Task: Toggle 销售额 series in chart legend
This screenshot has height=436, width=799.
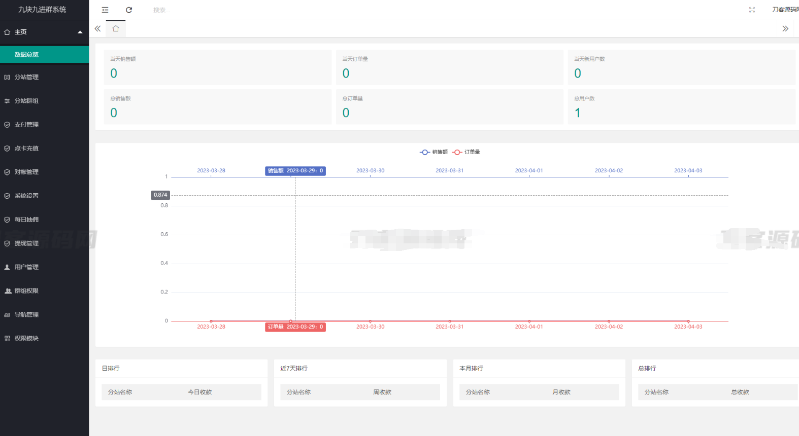Action: 434,152
